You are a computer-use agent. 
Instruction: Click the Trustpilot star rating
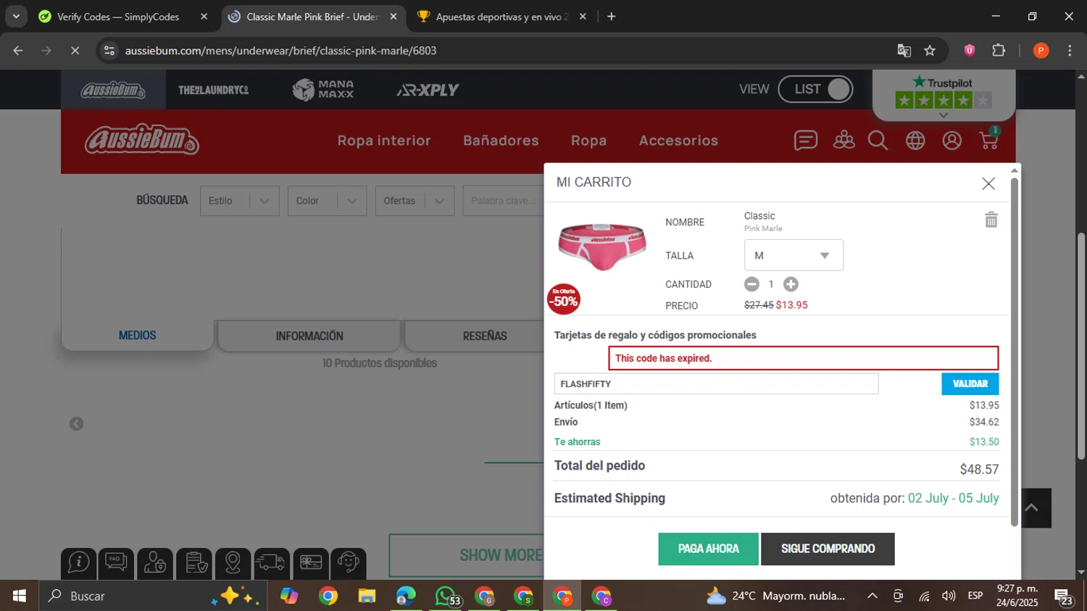click(x=943, y=100)
